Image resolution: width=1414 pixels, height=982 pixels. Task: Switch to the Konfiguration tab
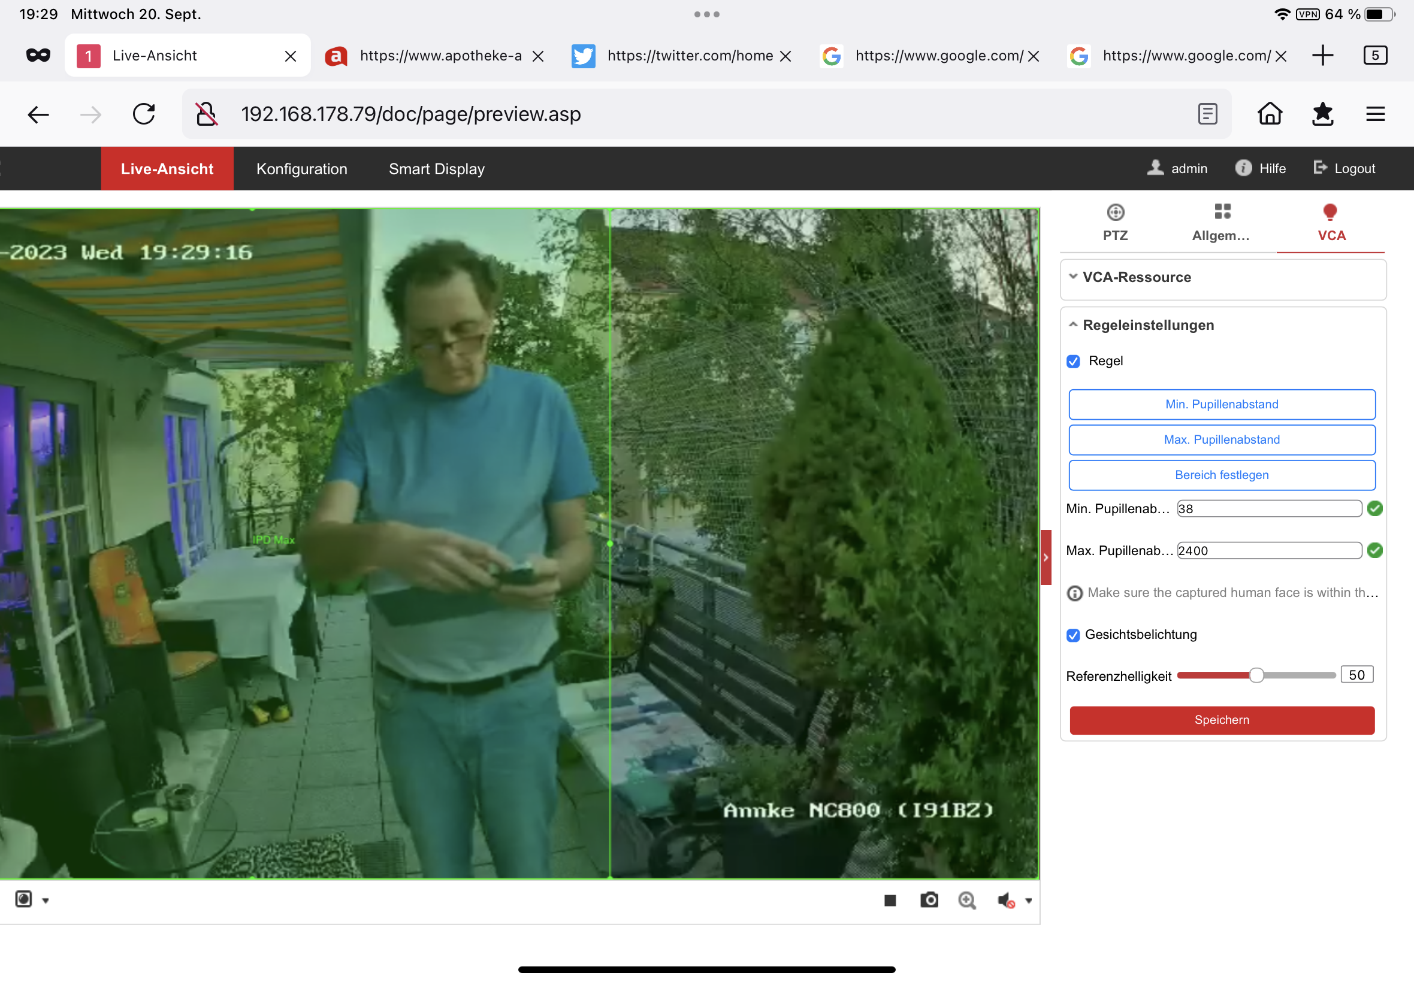coord(301,169)
